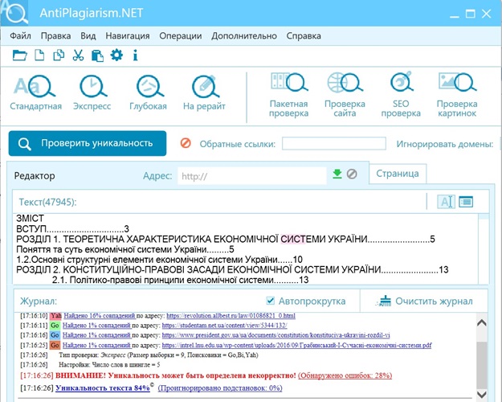
Task: Click the Проверить уникальность button
Action: 88,143
